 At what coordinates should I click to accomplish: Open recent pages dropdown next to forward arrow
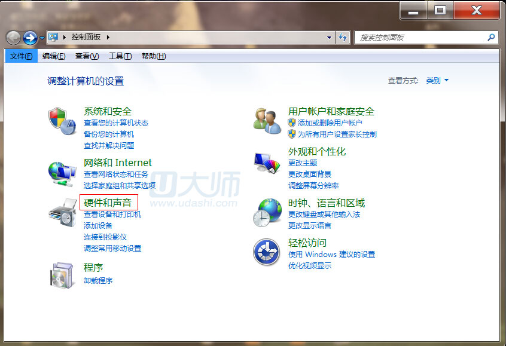(x=42, y=38)
